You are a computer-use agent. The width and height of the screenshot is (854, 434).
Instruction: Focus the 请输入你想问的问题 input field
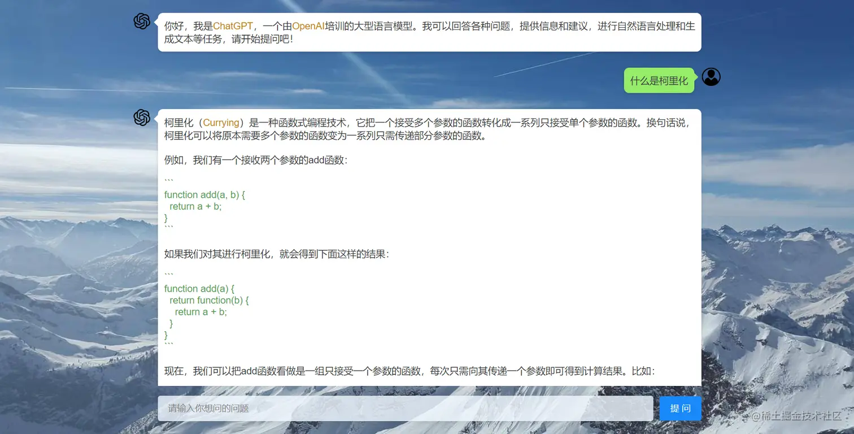(406, 408)
